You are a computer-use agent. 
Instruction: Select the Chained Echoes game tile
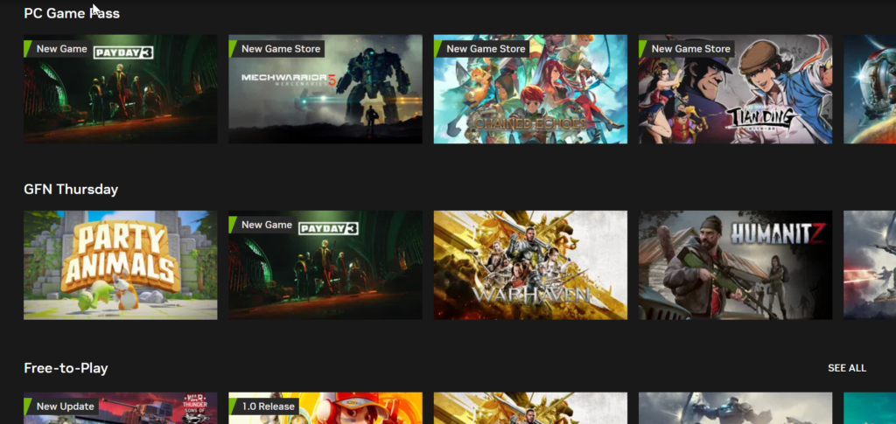click(530, 89)
